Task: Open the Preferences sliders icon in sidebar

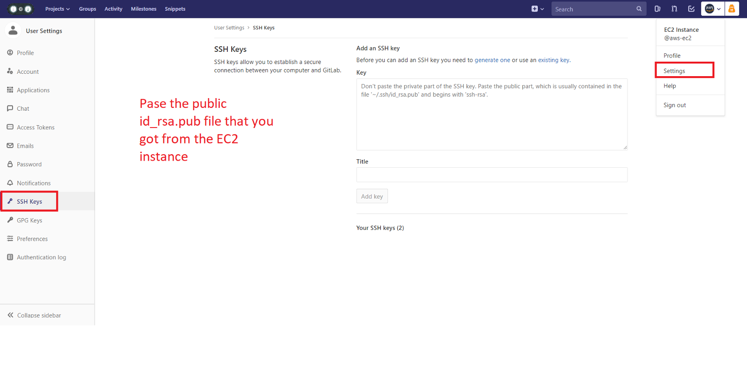Action: tap(10, 239)
